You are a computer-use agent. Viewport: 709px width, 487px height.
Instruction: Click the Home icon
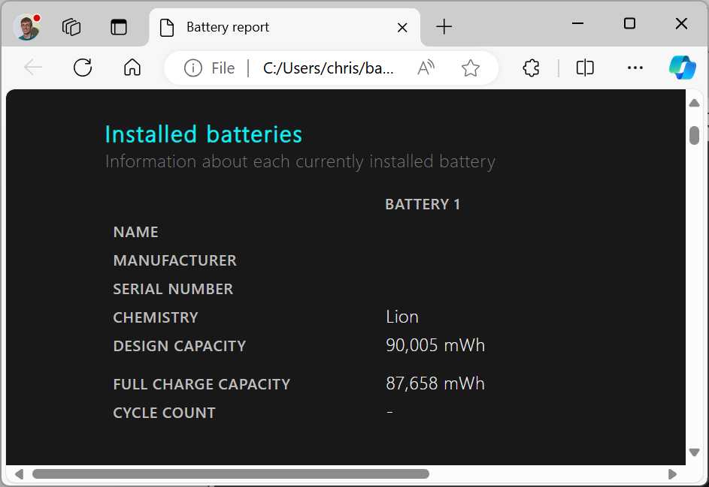132,68
